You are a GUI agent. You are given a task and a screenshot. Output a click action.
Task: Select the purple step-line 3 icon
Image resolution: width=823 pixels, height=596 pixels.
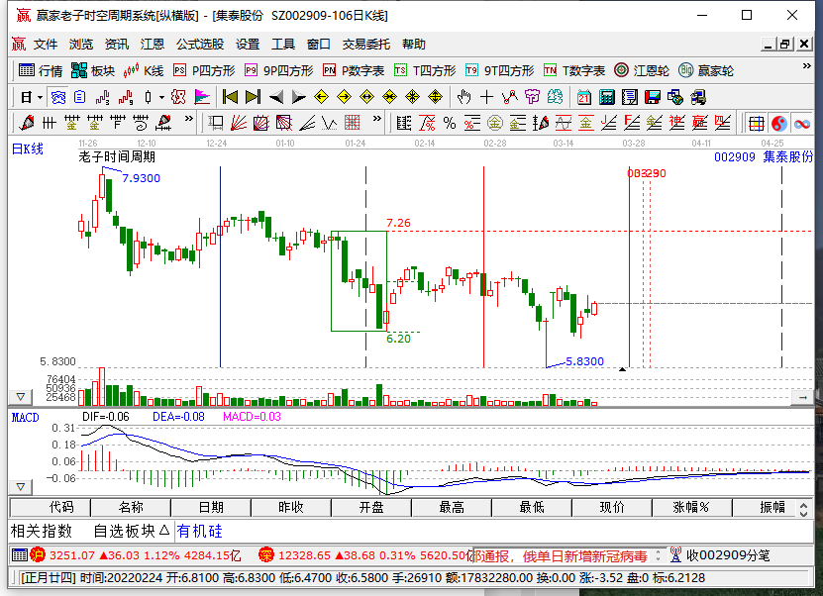(103, 98)
